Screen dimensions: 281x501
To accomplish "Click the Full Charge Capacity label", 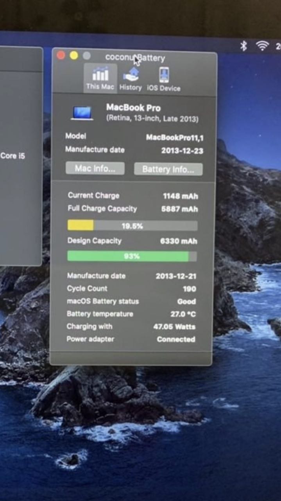I will click(x=102, y=209).
